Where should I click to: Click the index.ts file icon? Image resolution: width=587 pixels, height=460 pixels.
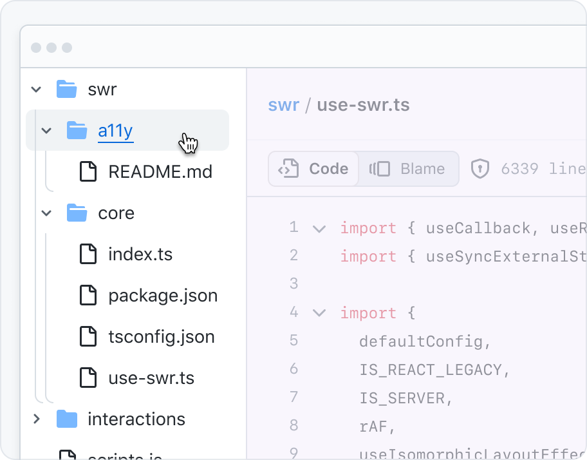point(88,254)
